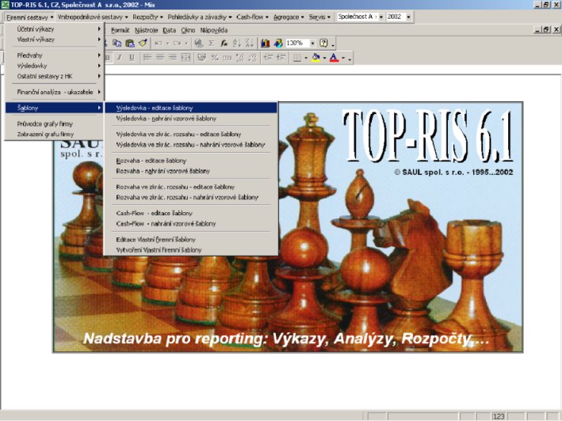The image size is (562, 421).
Task: Select the Format Painter brush icon
Action: [x=143, y=44]
